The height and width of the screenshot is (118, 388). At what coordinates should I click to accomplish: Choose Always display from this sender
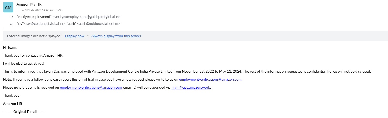click(116, 36)
